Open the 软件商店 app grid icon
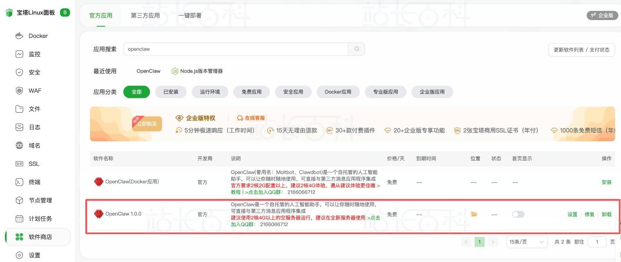 tap(19, 237)
